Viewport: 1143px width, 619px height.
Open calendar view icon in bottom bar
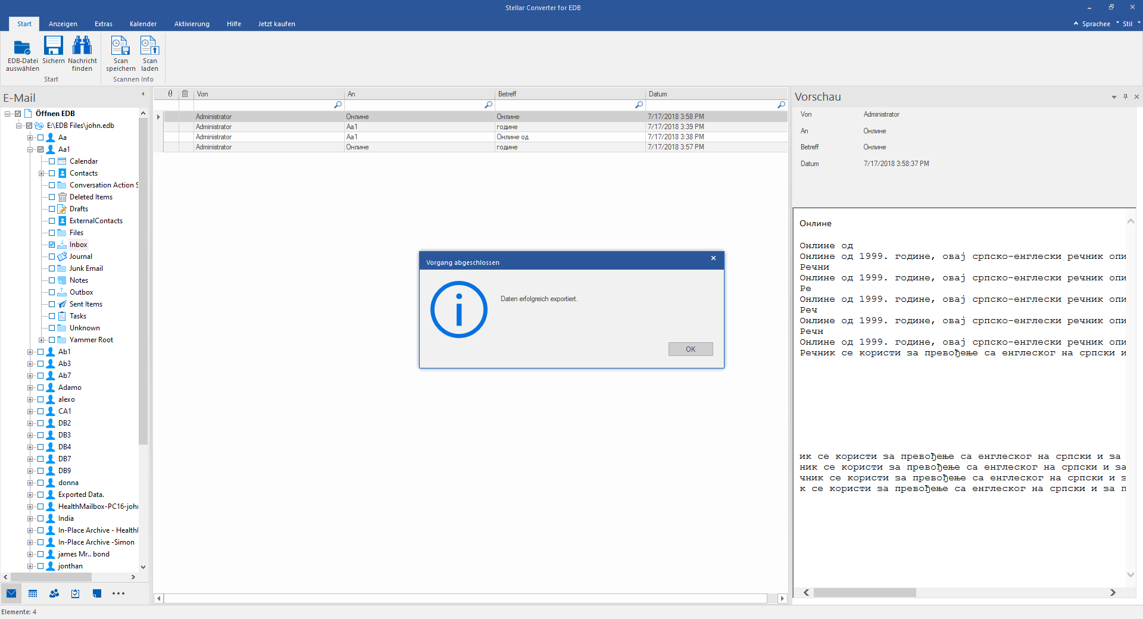tap(33, 593)
